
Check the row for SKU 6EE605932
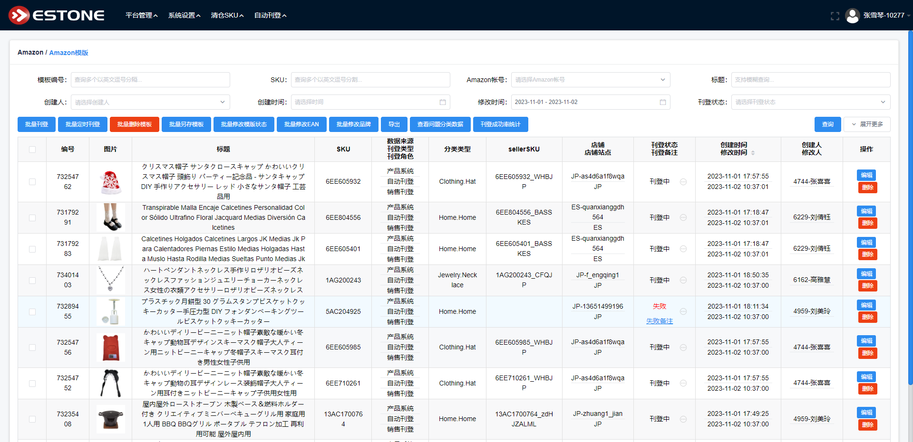(x=32, y=182)
